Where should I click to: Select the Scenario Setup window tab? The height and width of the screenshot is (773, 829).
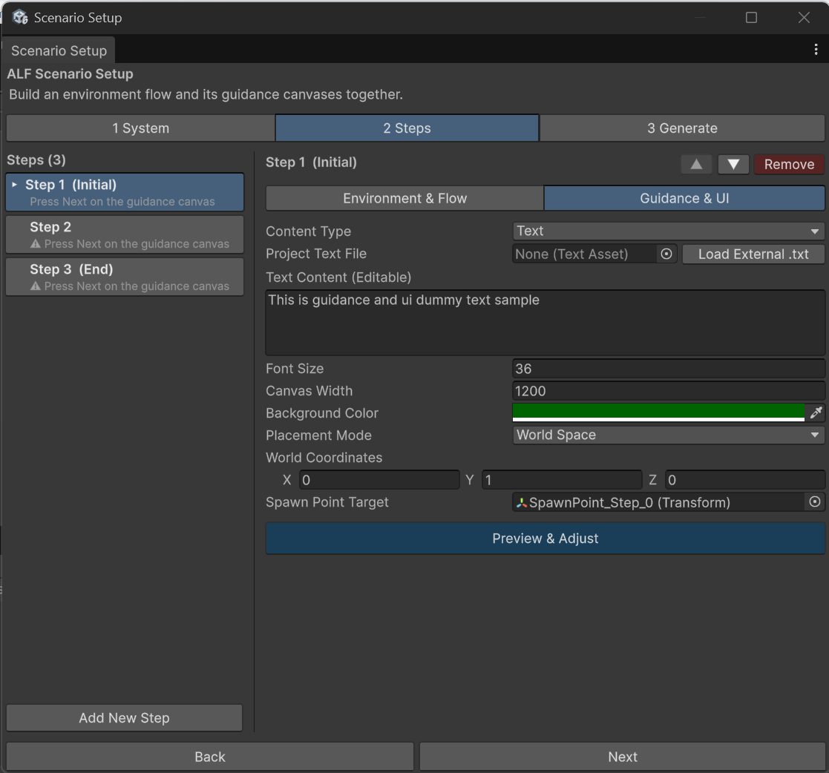pos(59,50)
